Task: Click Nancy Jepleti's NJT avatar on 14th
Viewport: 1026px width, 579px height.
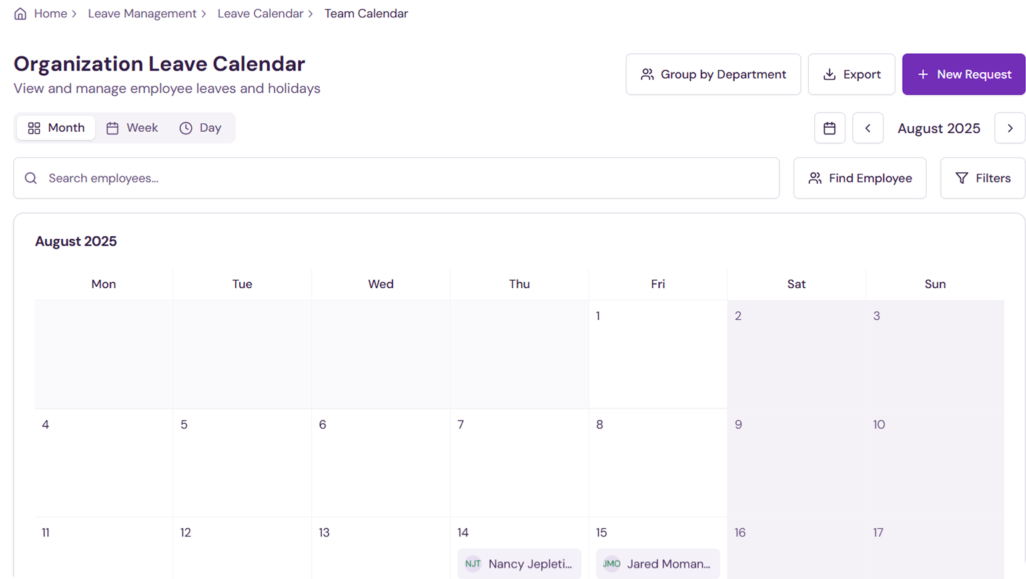Action: [x=473, y=564]
